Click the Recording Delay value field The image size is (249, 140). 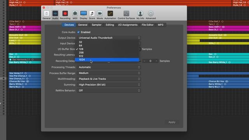(151, 61)
